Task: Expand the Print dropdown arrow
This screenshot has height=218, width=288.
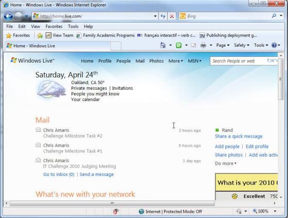Action: coord(211,45)
